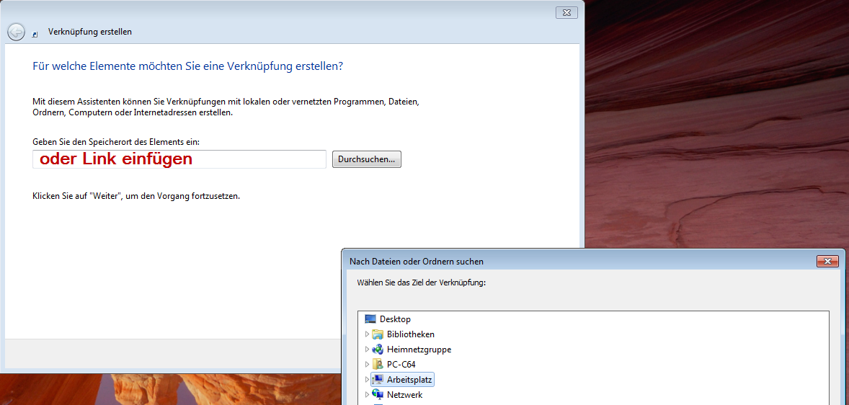Screen dimensions: 849x405
Task: Click the Bibliotheken folder icon
Action: tap(378, 334)
